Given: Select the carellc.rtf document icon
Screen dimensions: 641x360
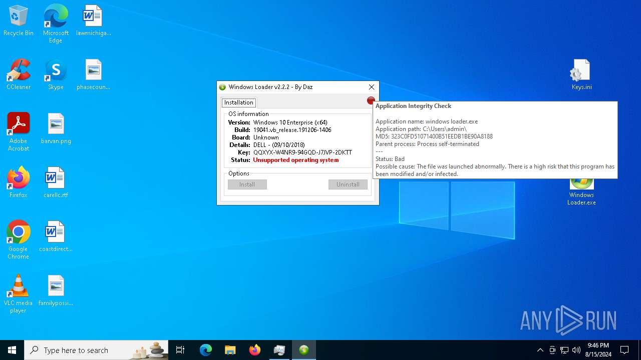Looking at the screenshot, I should (x=56, y=182).
